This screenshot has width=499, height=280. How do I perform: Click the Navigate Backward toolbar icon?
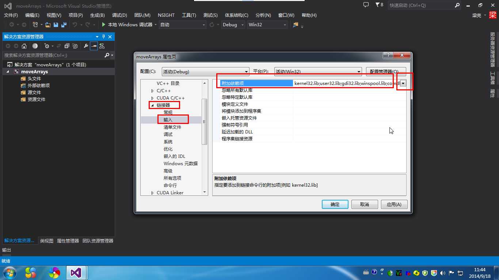(x=12, y=25)
